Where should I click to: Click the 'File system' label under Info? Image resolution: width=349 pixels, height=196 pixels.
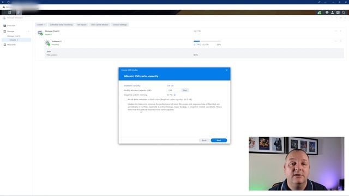52,55
